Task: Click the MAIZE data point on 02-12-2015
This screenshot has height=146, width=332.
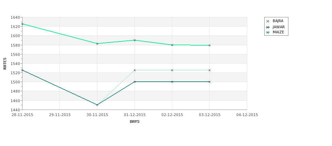Action: click(x=172, y=45)
